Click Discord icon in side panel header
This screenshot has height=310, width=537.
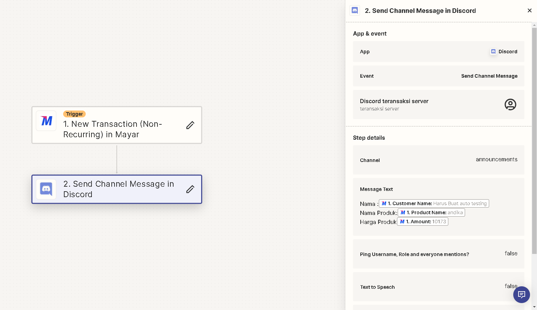tap(355, 10)
